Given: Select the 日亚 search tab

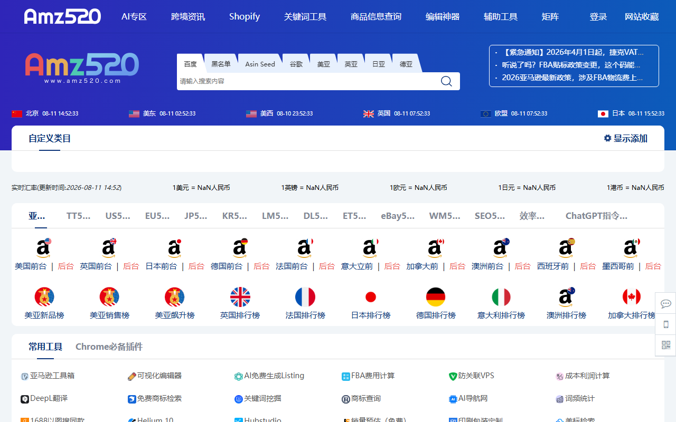Looking at the screenshot, I should tap(378, 64).
